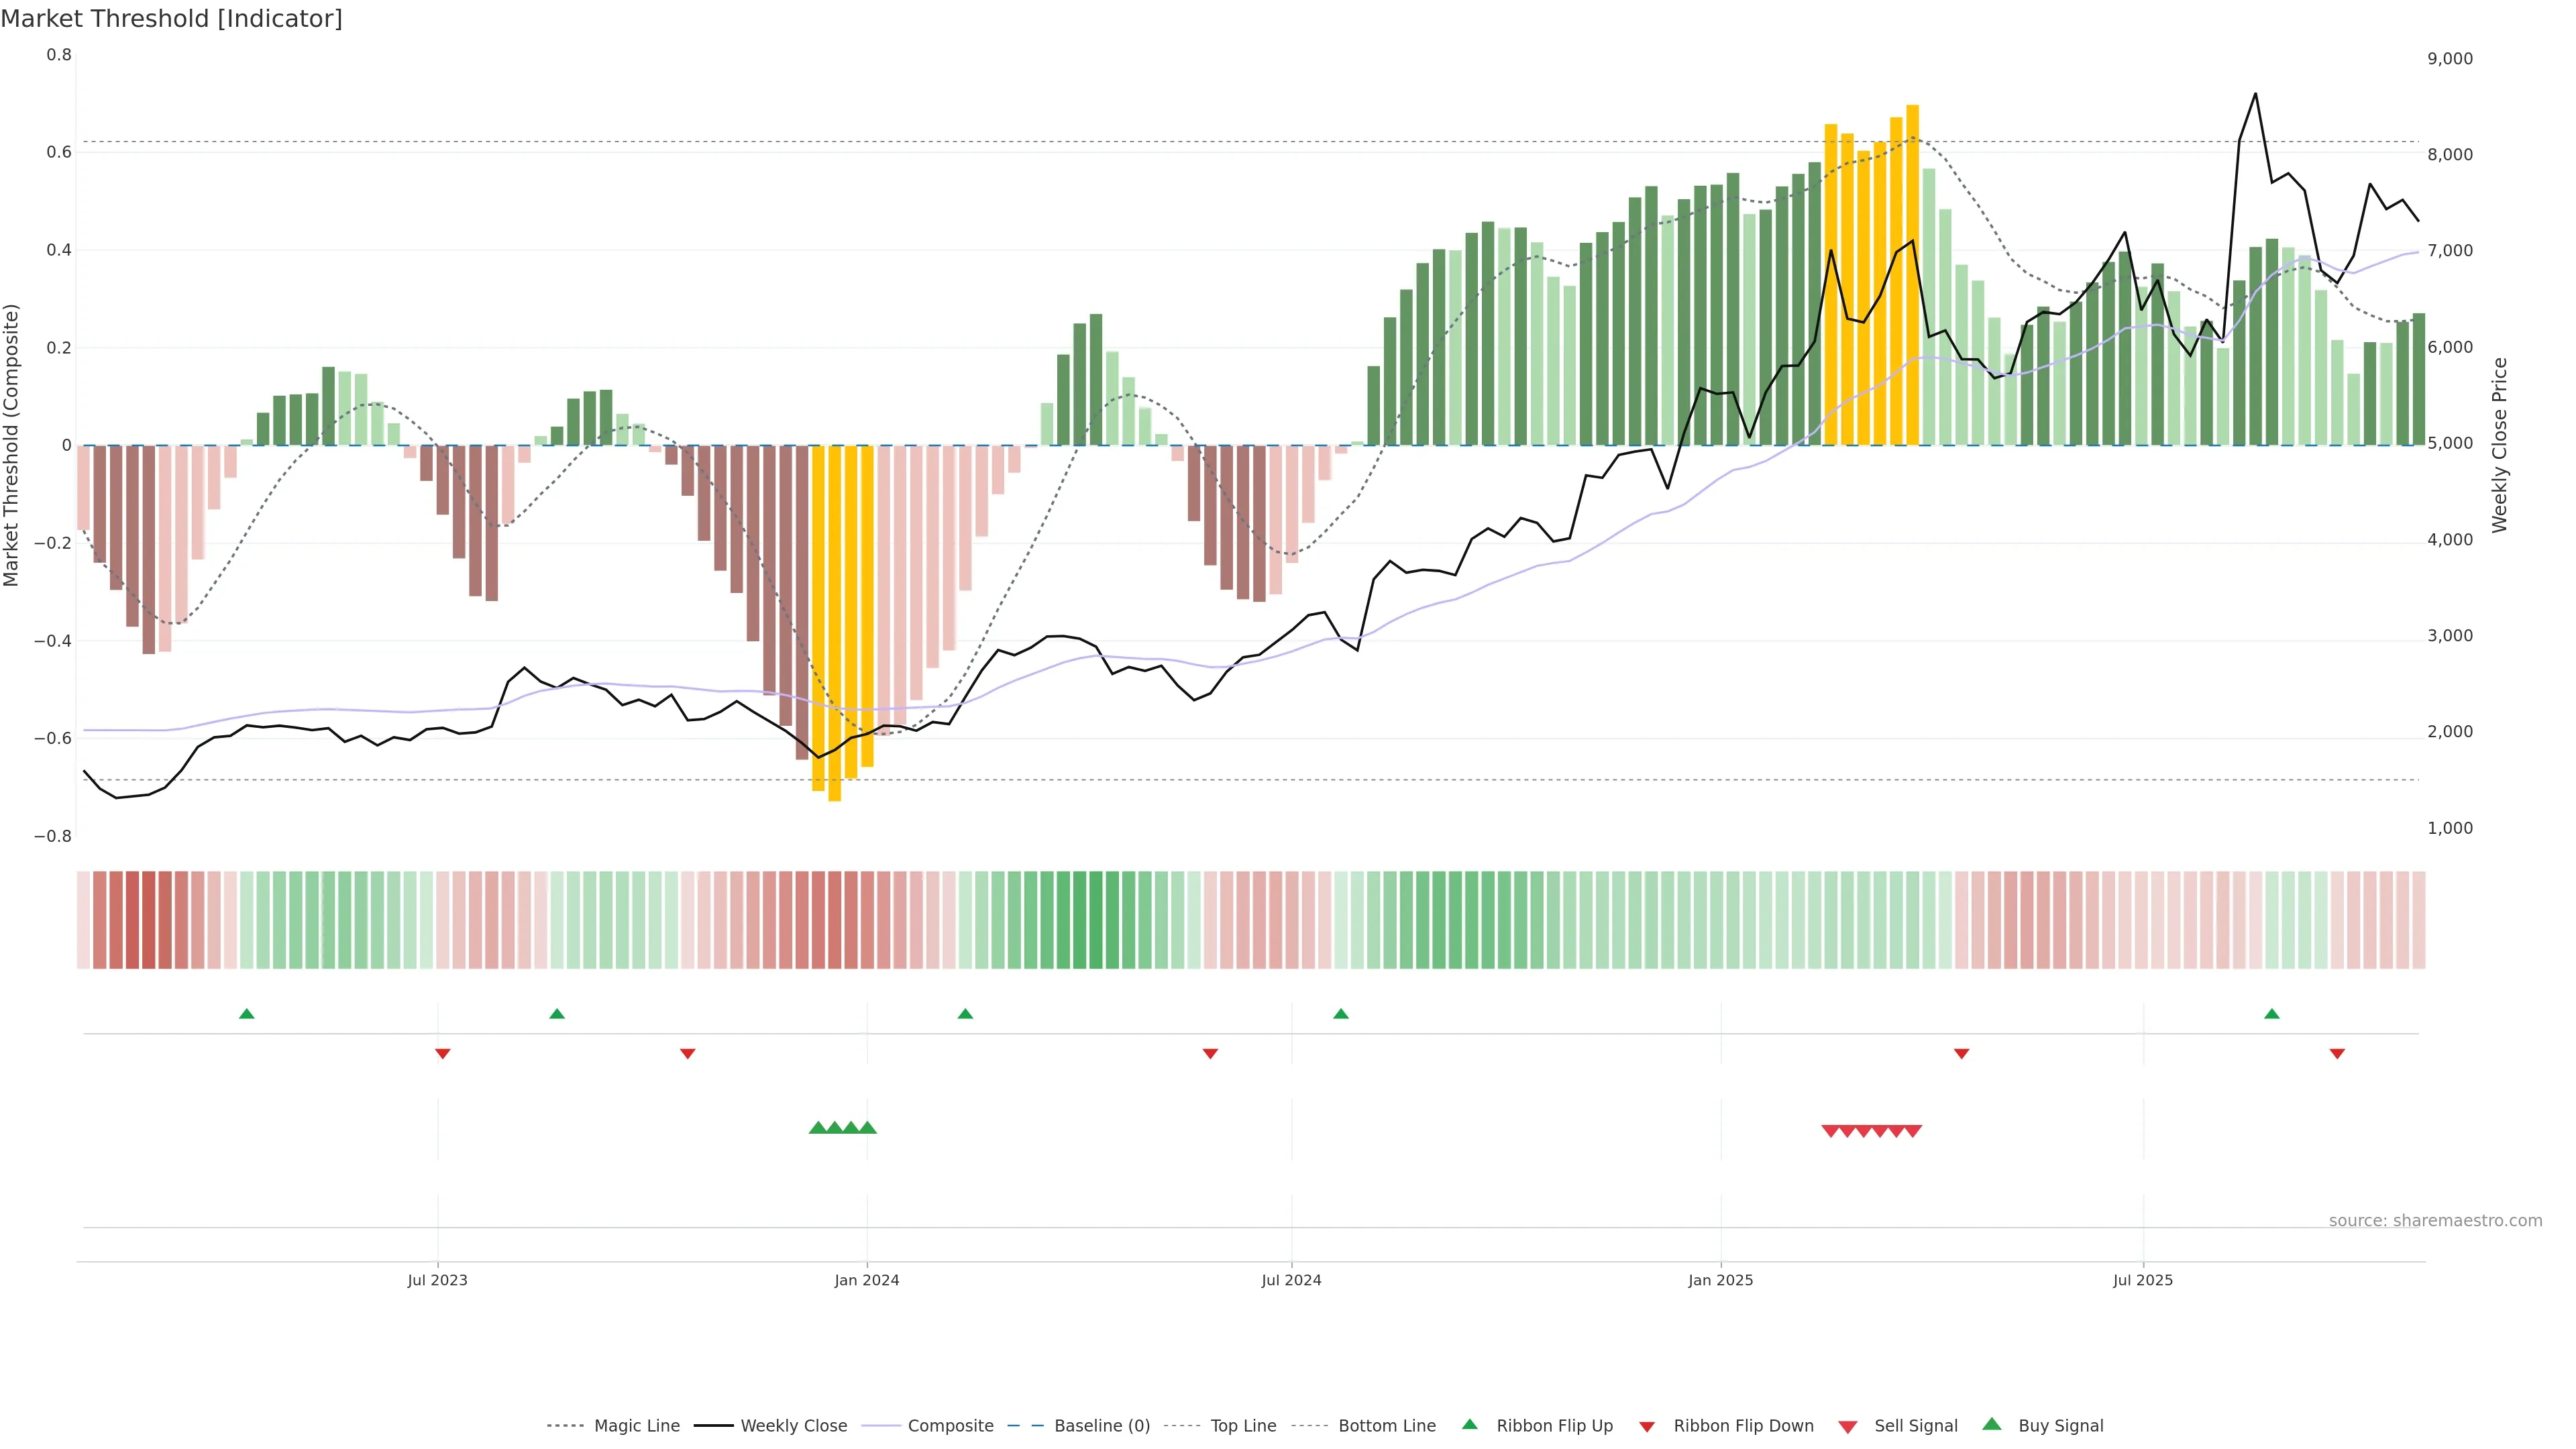Toggle Top Line legend entry
This screenshot has height=1449, width=2576.
(1243, 1426)
